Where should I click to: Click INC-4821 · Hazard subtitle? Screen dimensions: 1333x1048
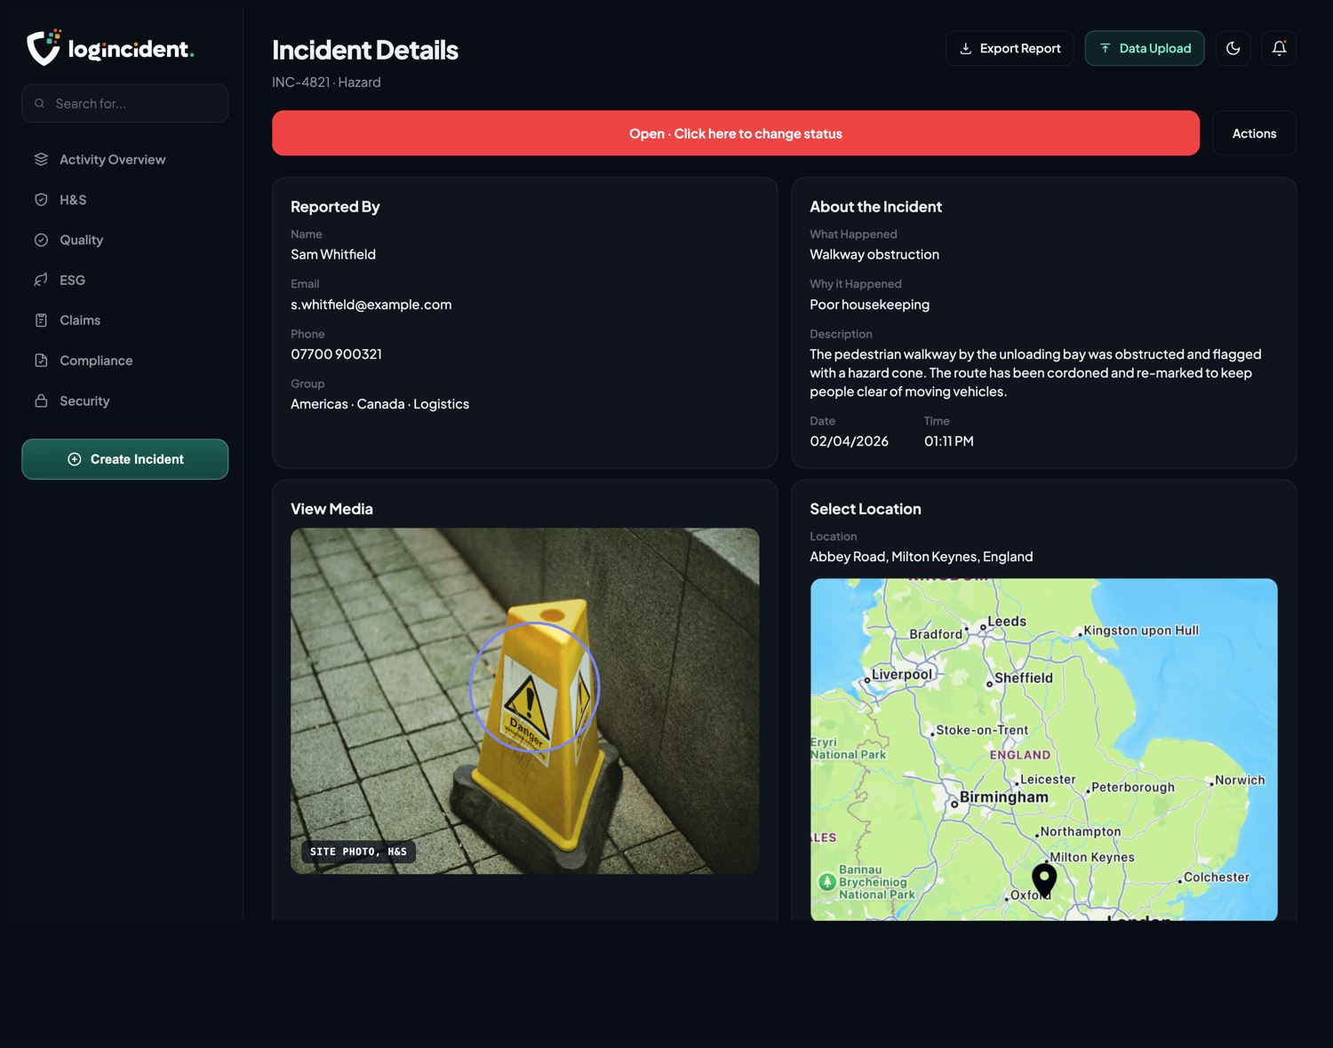click(x=326, y=83)
